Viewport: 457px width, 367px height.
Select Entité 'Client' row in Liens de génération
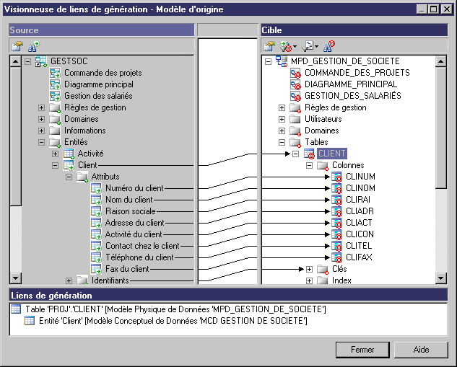pos(173,321)
